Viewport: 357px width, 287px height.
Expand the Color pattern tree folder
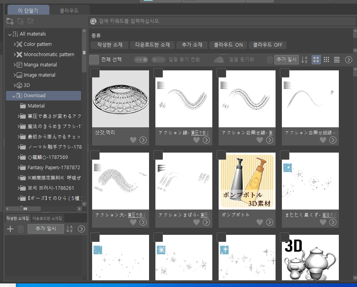click(x=15, y=44)
